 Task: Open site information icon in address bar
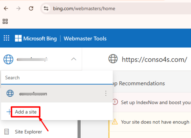(x=46, y=8)
